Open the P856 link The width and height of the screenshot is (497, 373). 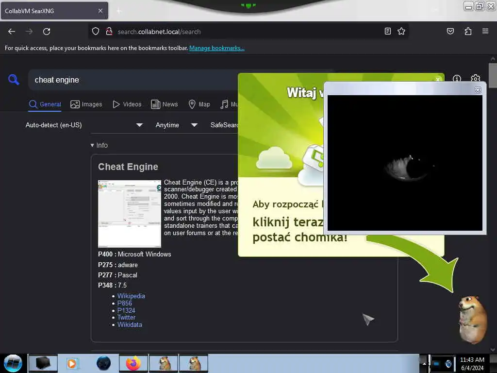(125, 303)
